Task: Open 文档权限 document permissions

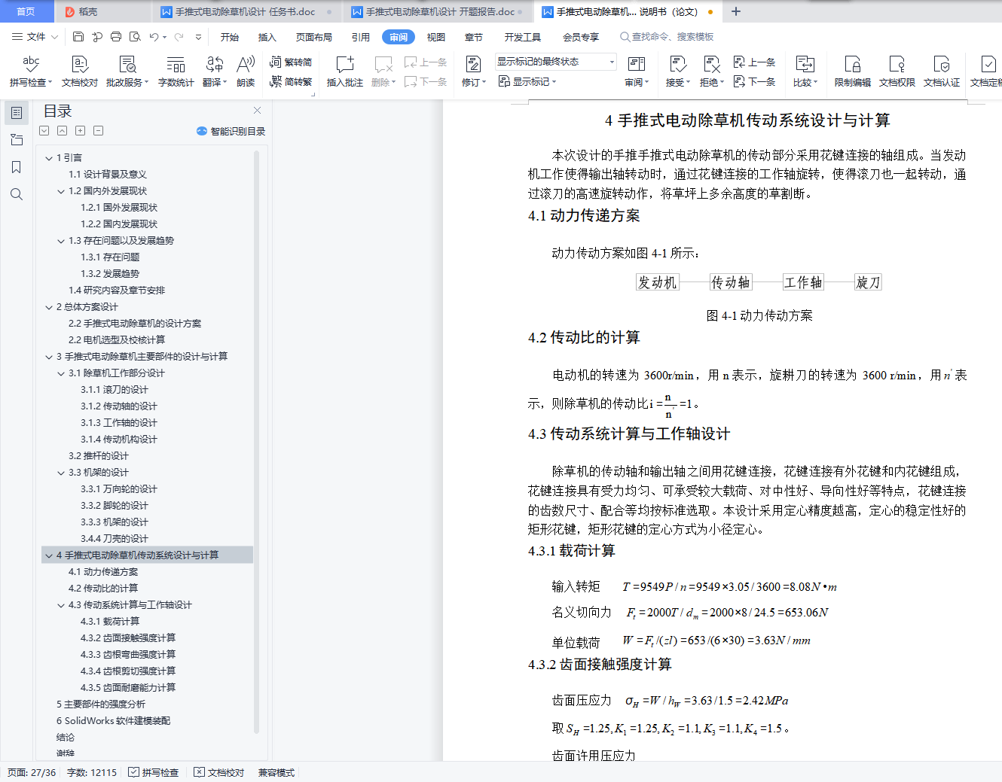Action: [897, 72]
